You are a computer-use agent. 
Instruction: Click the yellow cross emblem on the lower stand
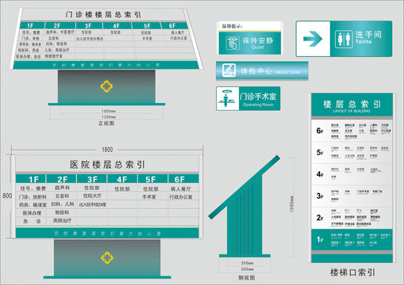[x=107, y=258]
